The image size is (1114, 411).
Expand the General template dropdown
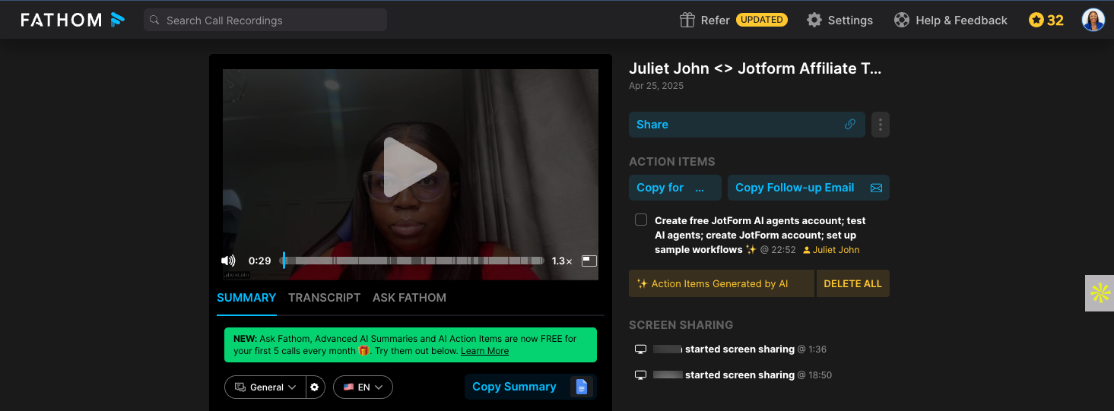(265, 387)
